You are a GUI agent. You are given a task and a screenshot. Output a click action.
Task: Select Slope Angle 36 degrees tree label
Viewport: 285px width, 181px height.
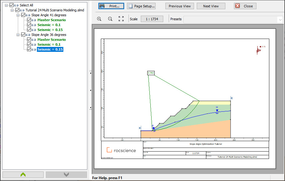49,35
